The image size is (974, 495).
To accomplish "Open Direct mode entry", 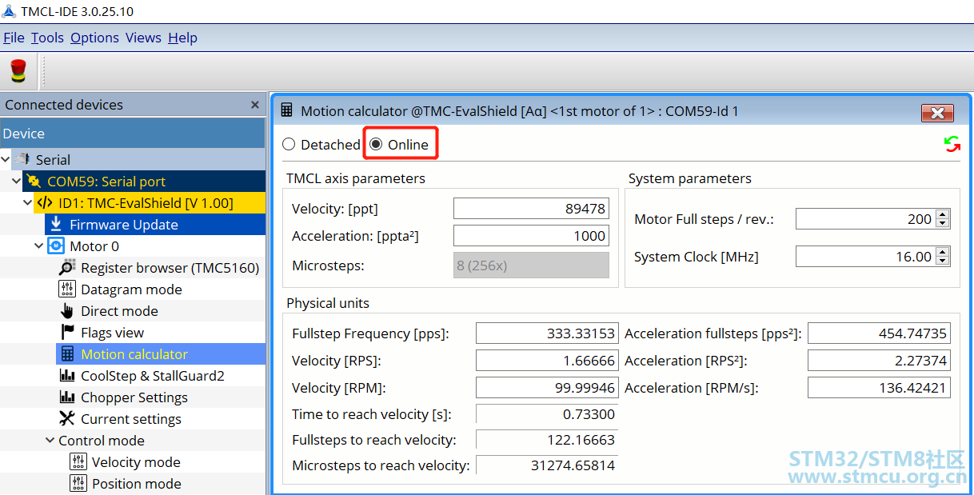I will (x=119, y=311).
